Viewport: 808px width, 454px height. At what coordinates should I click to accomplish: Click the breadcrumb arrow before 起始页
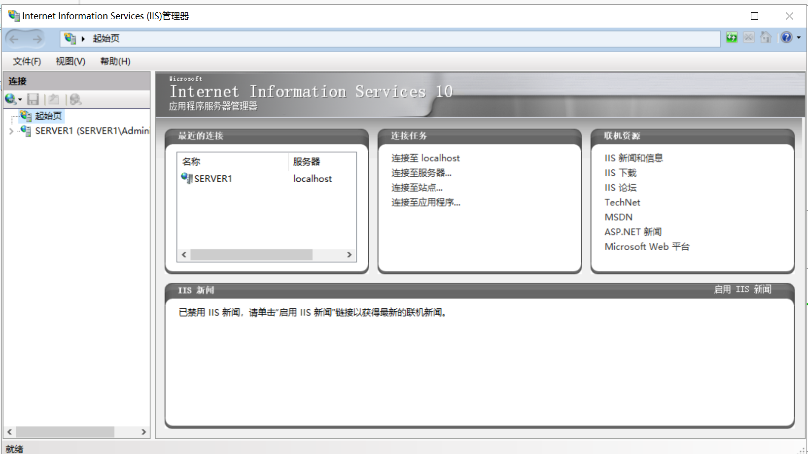pos(83,38)
